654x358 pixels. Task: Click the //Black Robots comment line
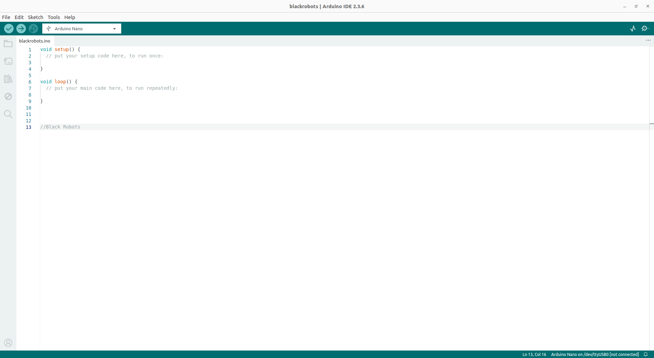pos(60,127)
